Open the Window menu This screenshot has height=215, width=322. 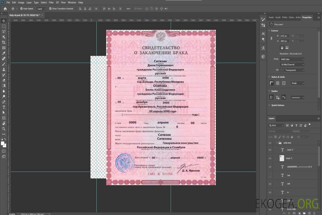(72, 2)
